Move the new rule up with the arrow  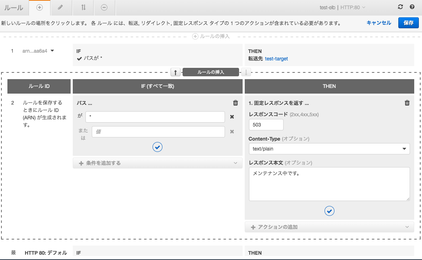click(x=176, y=72)
